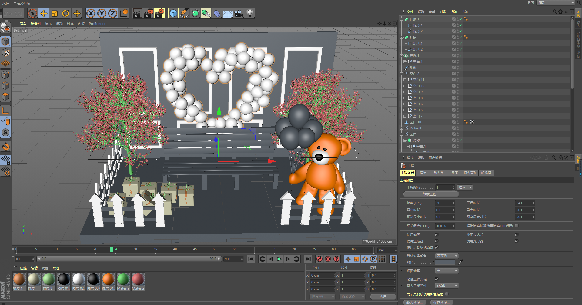Open the Spline pen tool
The image size is (582, 305).
184,13
